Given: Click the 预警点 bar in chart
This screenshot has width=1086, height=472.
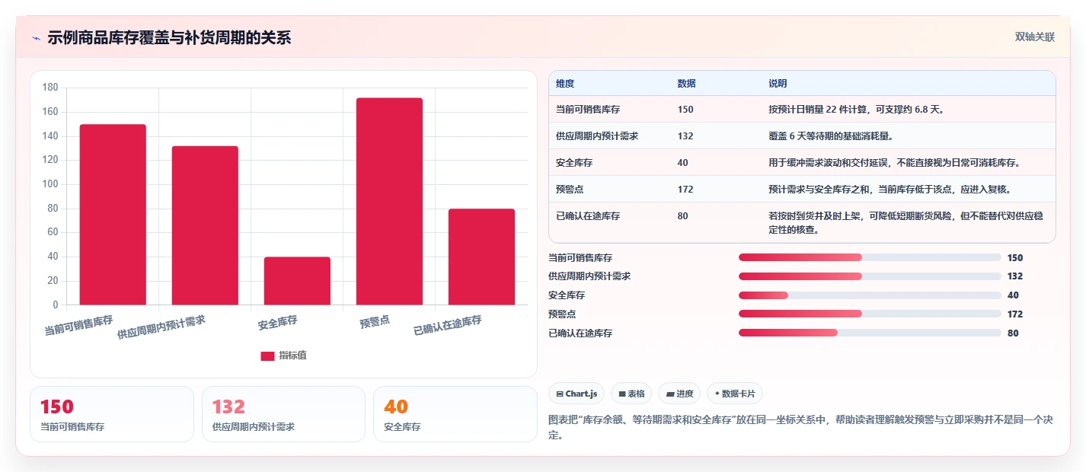Looking at the screenshot, I should click(389, 202).
